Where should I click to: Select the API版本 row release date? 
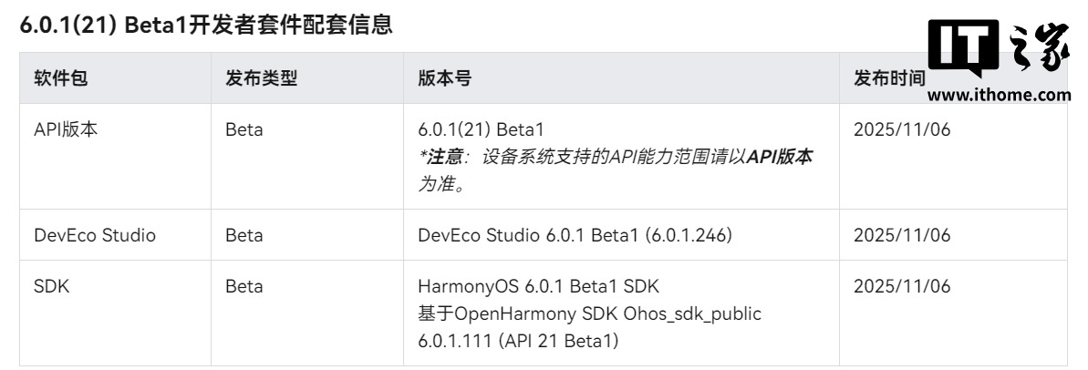tap(902, 129)
